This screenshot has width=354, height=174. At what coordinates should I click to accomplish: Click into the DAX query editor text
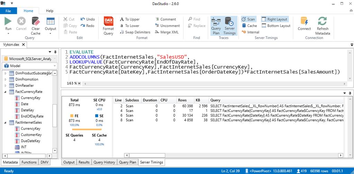pos(204,62)
